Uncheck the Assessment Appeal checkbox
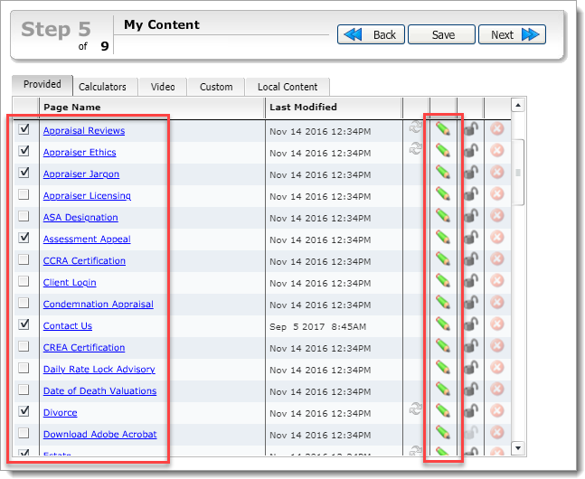 24,238
